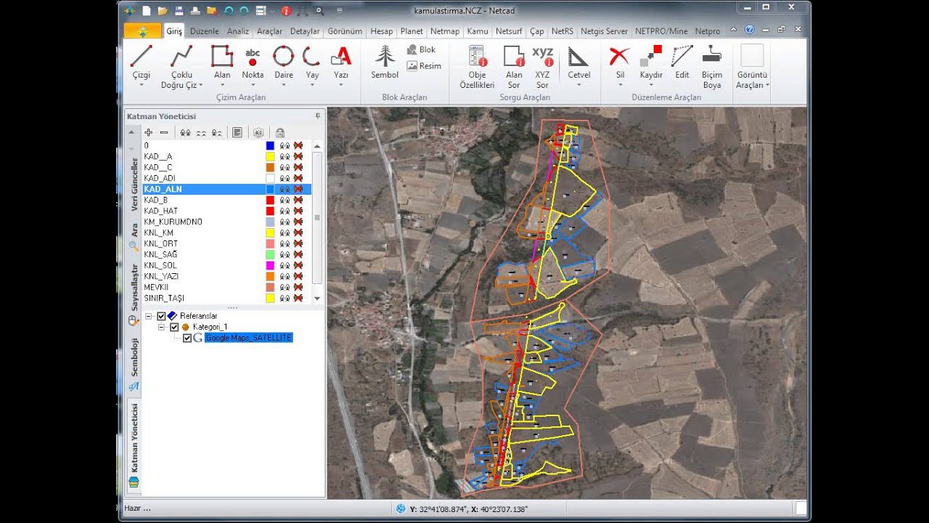
Task: Collapse the Kategori_1 tree node
Action: coord(161,327)
